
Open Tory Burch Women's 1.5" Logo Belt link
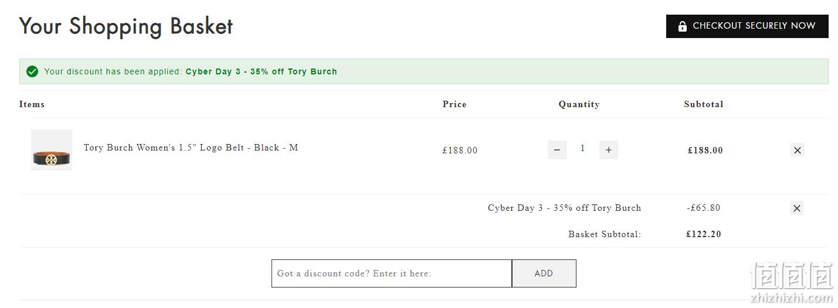(x=191, y=148)
